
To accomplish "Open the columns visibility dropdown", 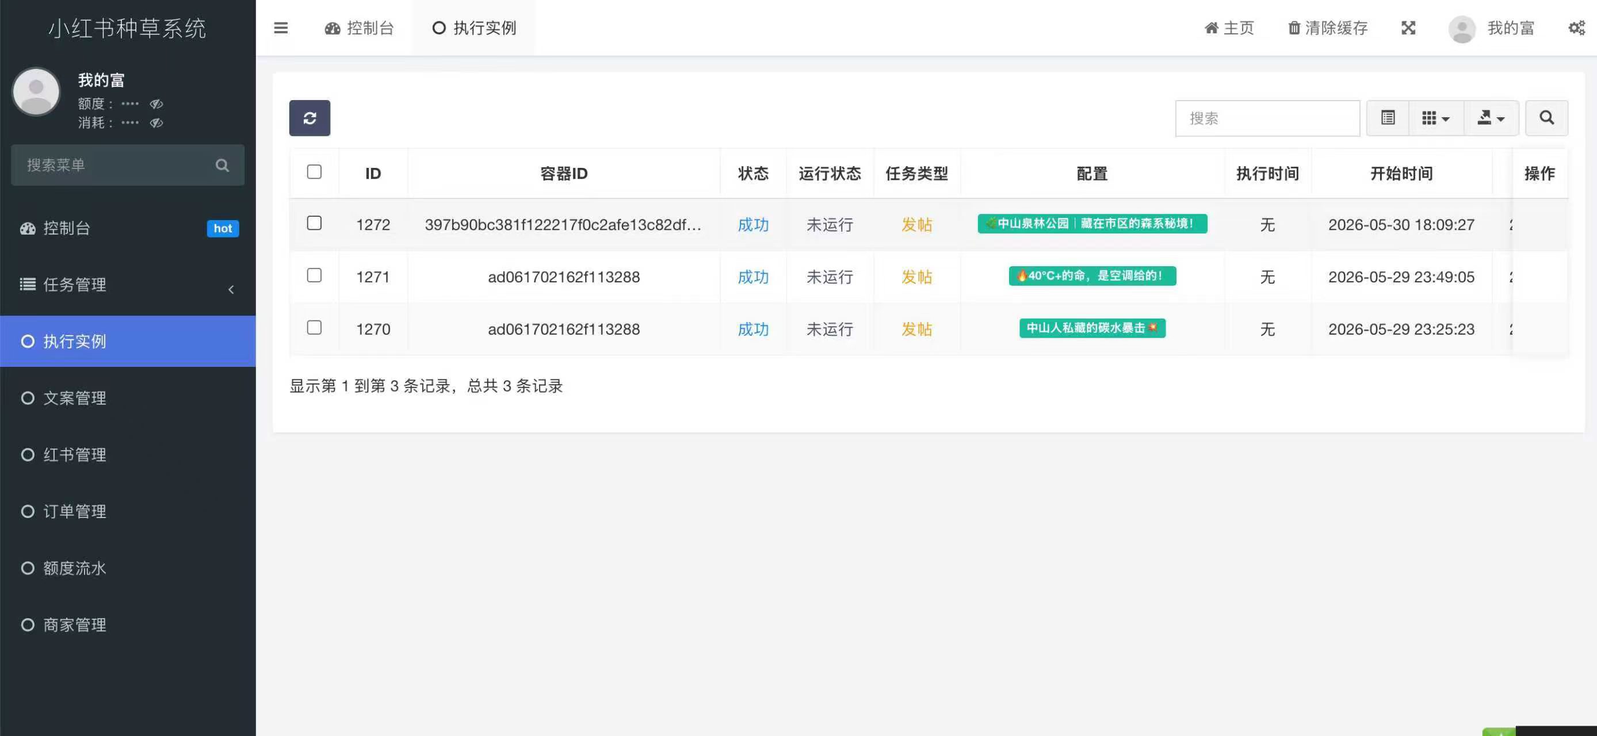I will tap(1436, 118).
